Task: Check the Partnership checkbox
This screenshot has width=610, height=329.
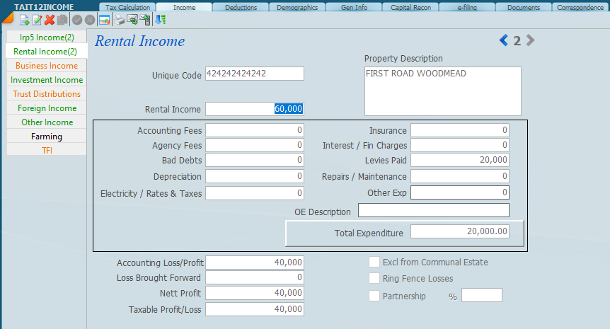Action: click(x=374, y=296)
